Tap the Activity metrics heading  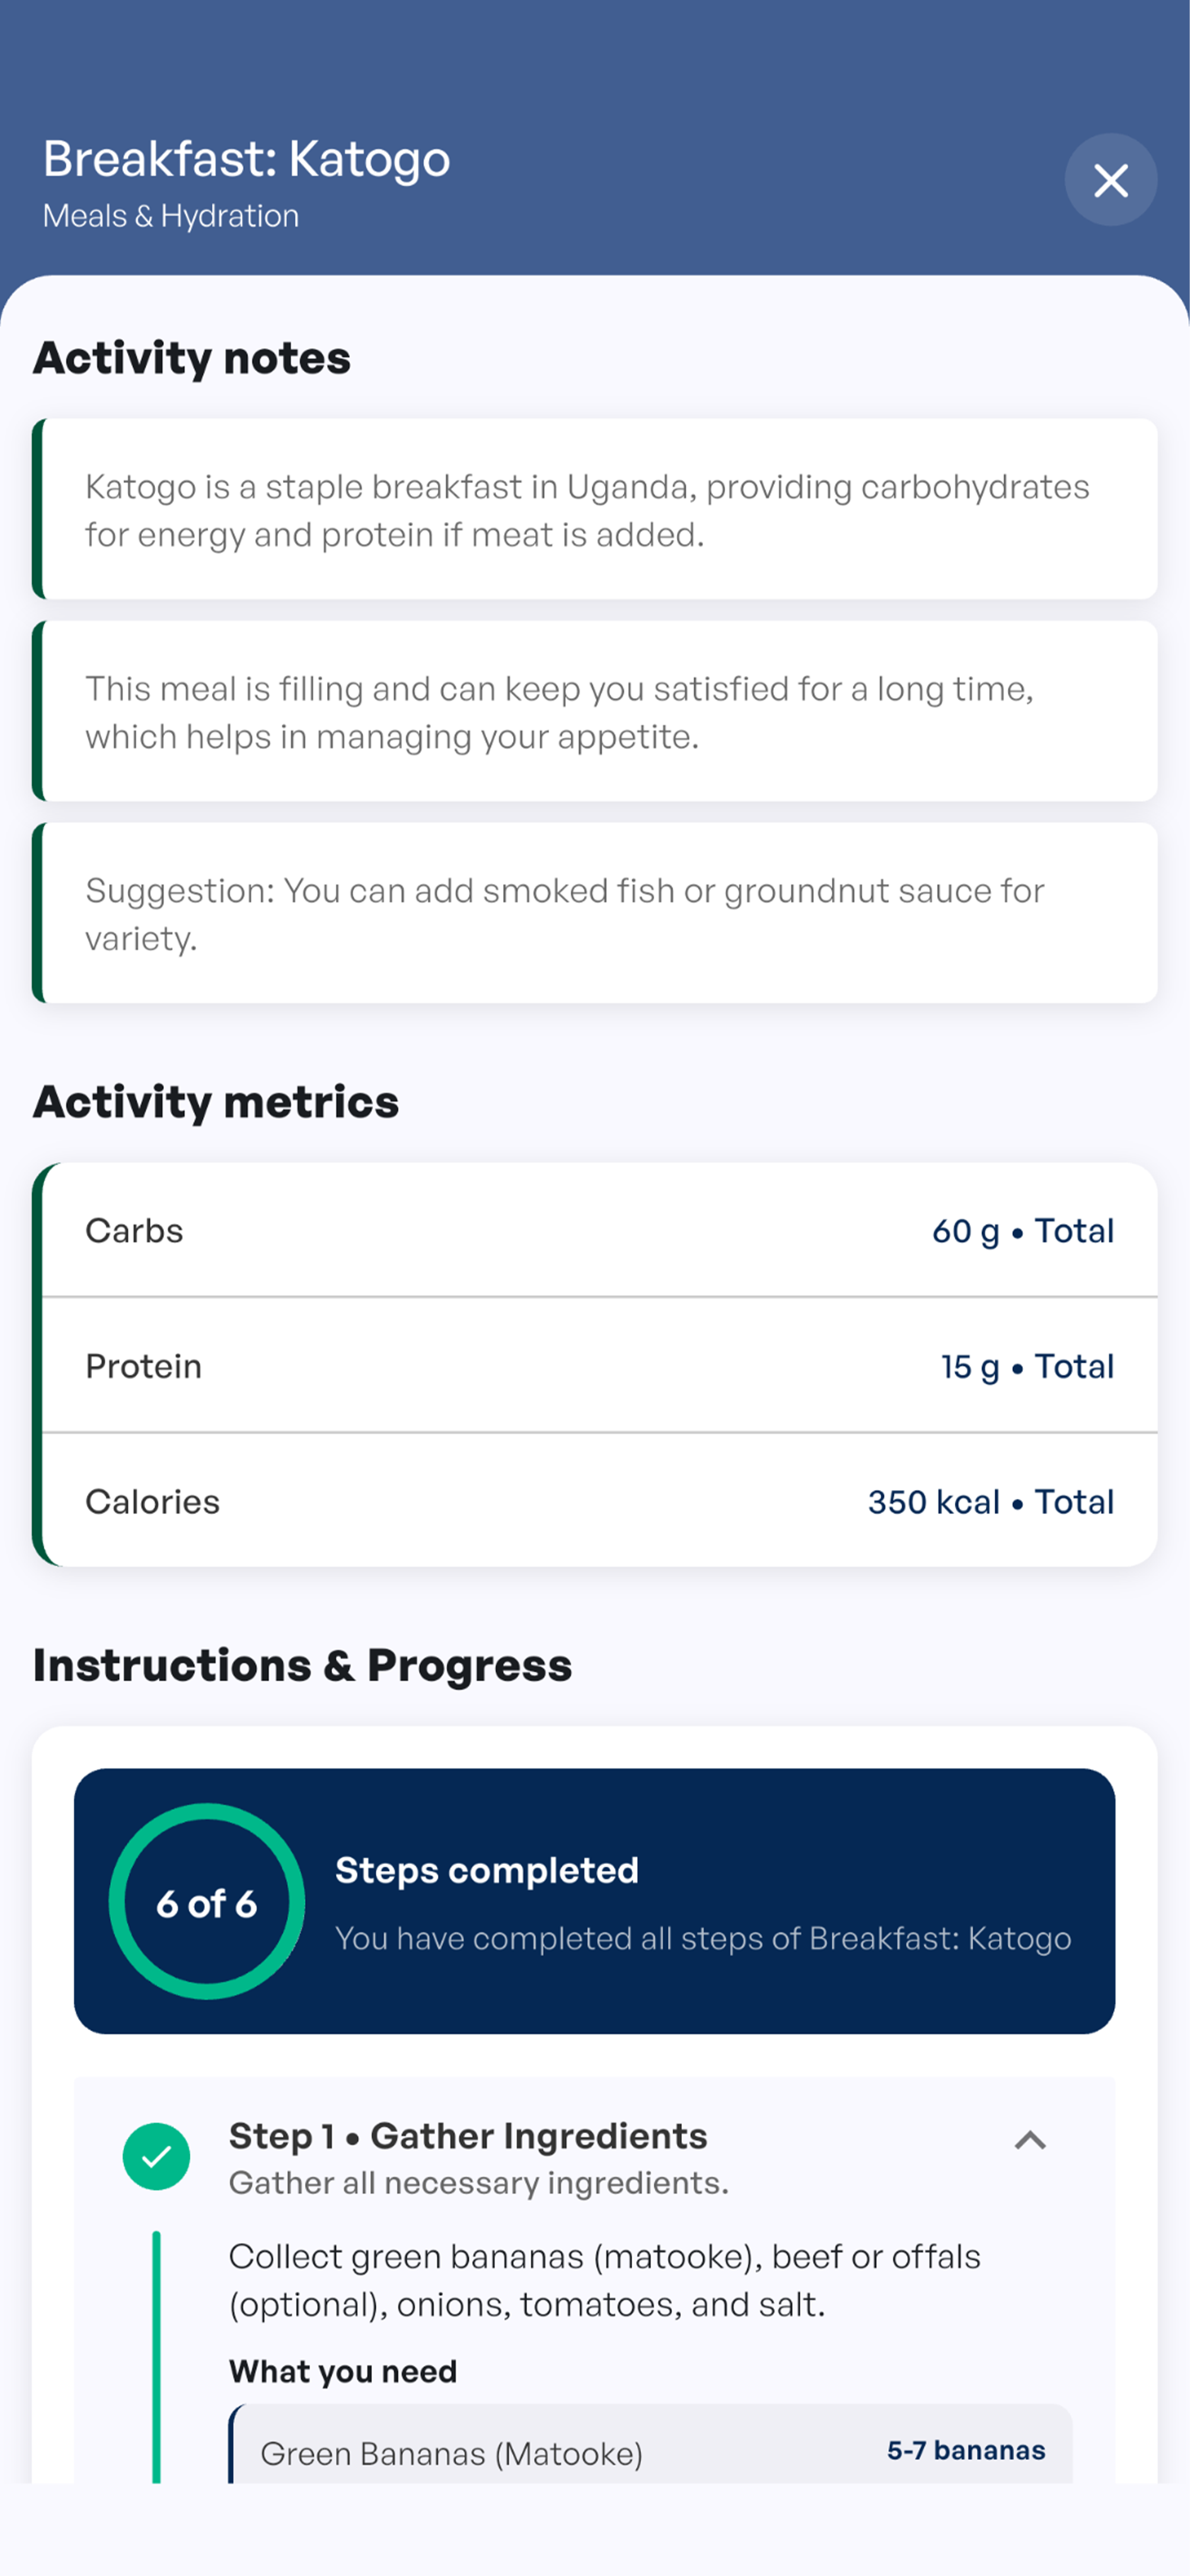[216, 1102]
